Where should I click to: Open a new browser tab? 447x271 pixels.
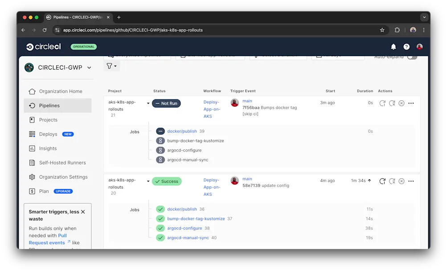[119, 17]
